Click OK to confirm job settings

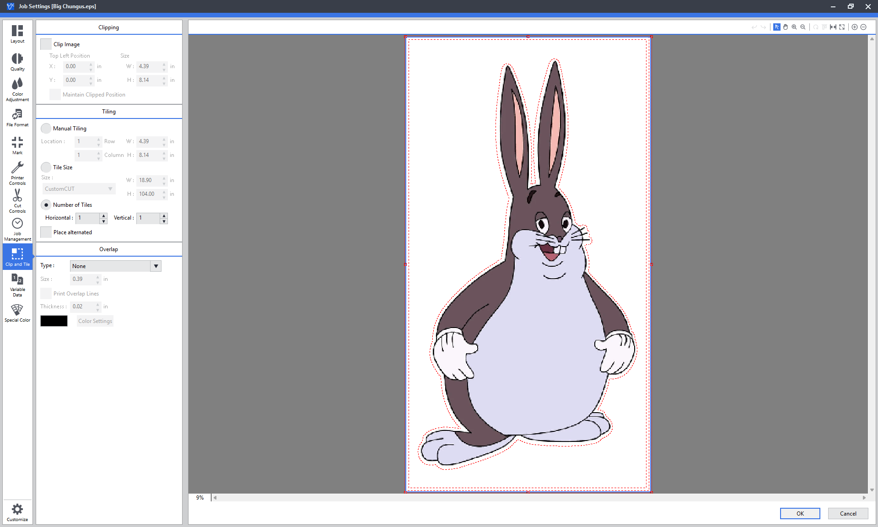tap(800, 513)
